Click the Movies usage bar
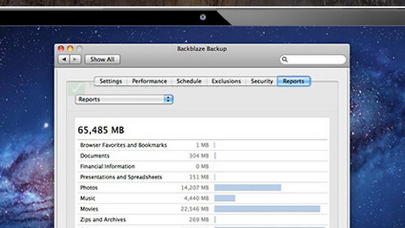 (x=267, y=209)
